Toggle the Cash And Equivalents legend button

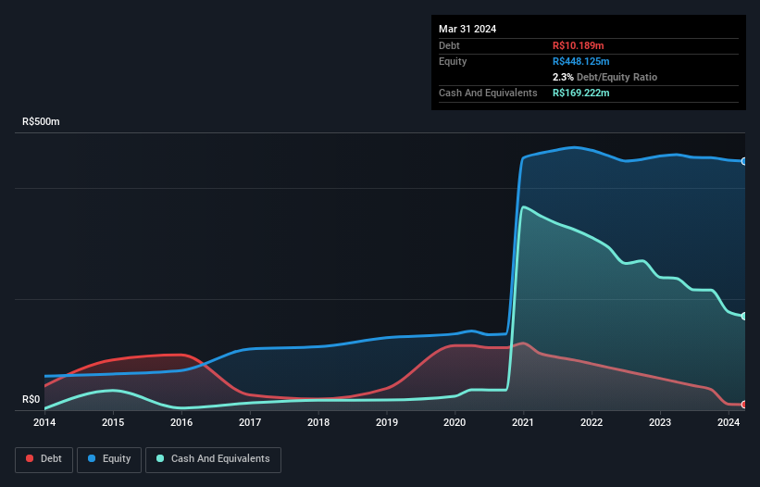213,459
